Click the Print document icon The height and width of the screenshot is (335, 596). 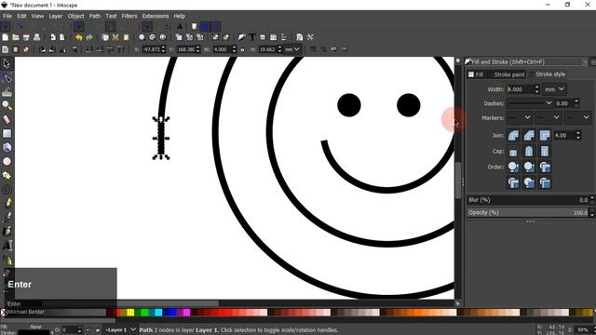tap(37, 37)
